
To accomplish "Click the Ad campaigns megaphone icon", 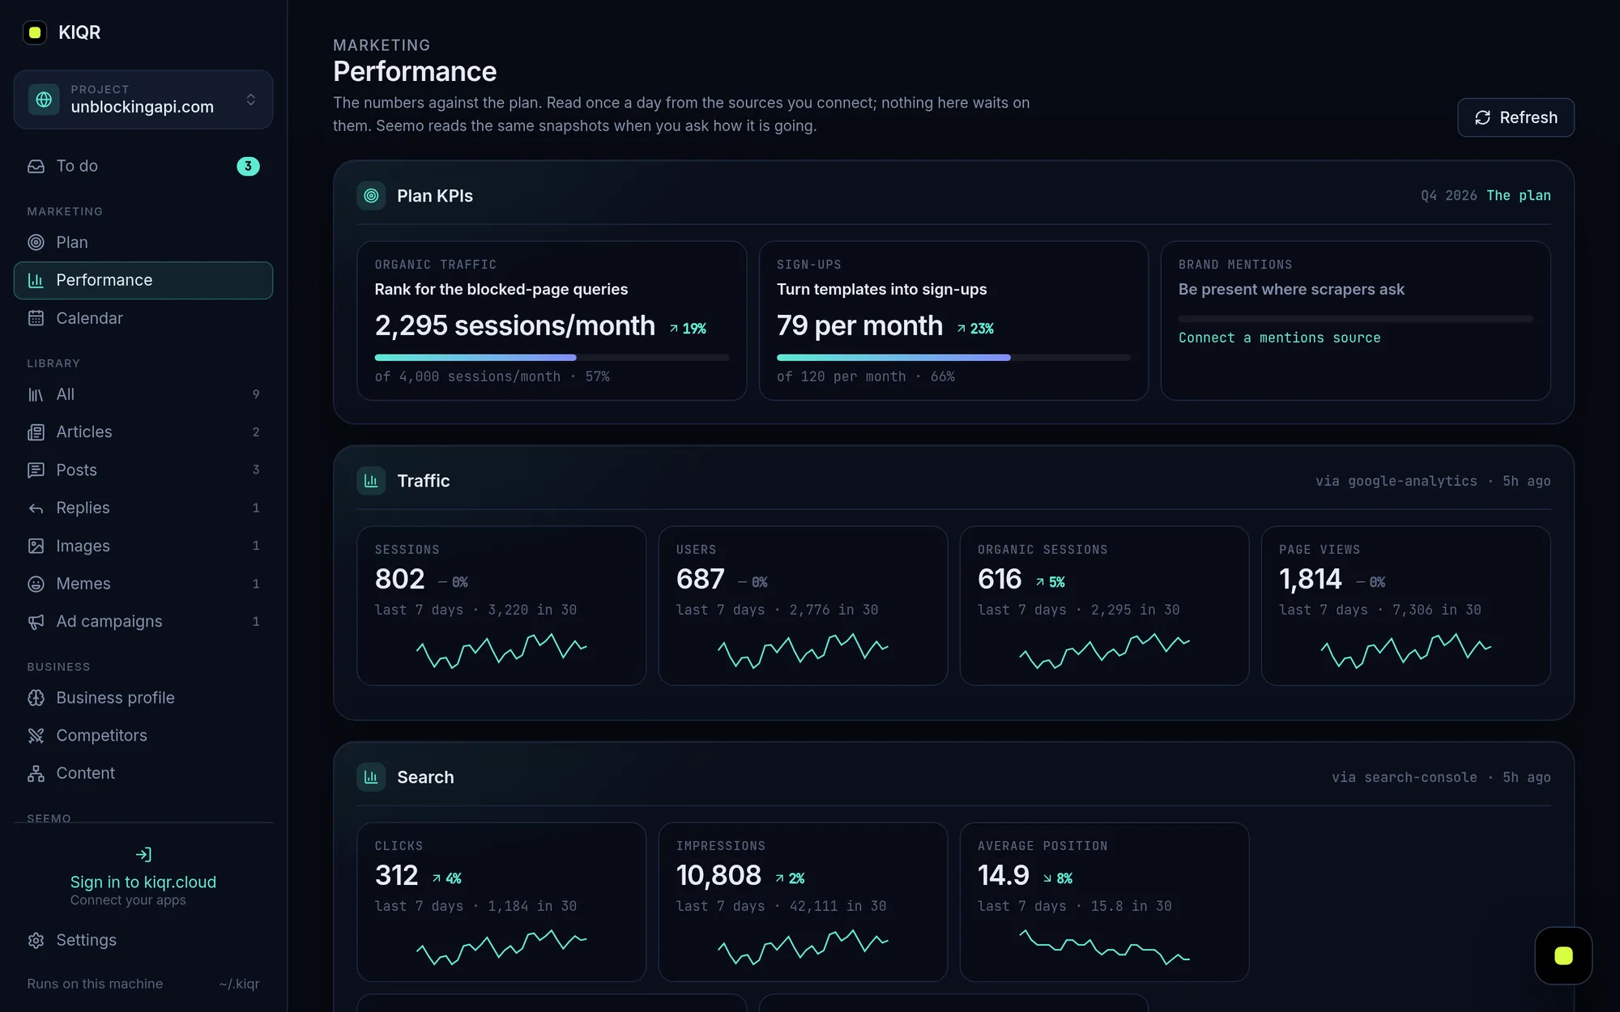I will tap(36, 622).
